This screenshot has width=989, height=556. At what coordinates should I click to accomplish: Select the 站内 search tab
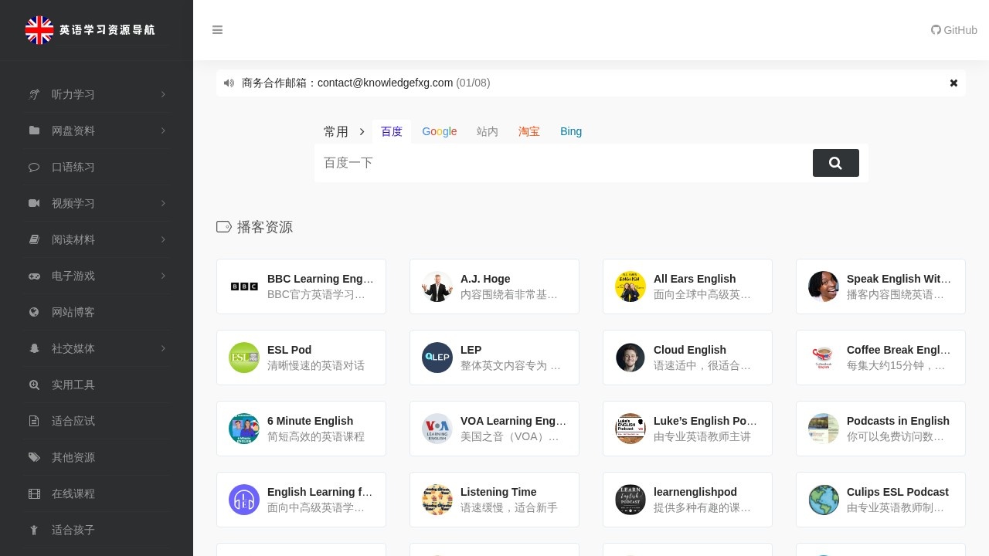pos(488,132)
